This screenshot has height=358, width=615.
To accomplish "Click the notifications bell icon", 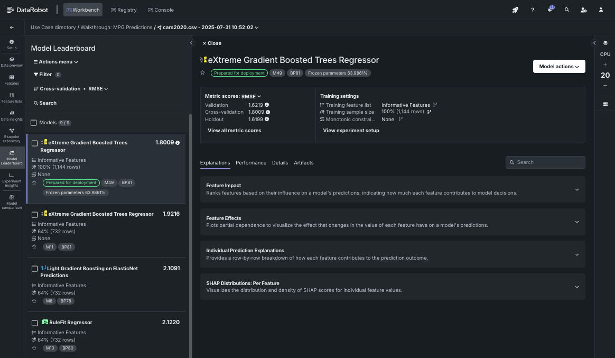I will coord(550,10).
